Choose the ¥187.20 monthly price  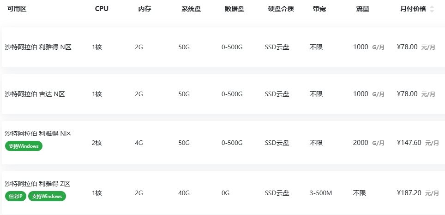point(409,193)
